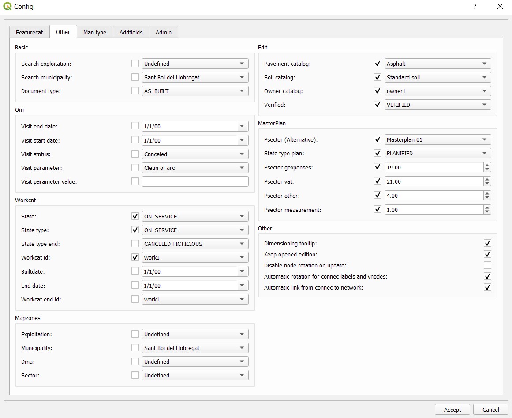Open the Psector (Alternative) Masterplan 01 dropdown
Viewport: 512px width, 418px height.
tap(437, 139)
